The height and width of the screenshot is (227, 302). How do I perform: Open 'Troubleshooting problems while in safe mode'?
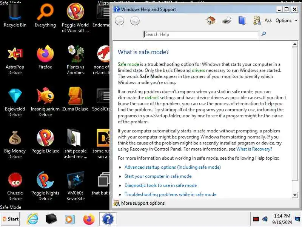tap(171, 194)
